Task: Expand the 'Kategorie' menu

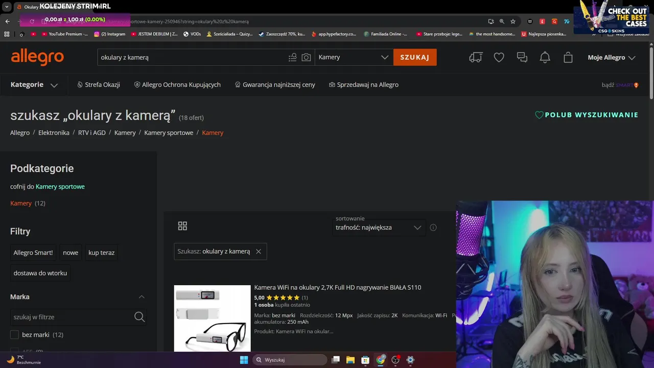Action: click(34, 85)
